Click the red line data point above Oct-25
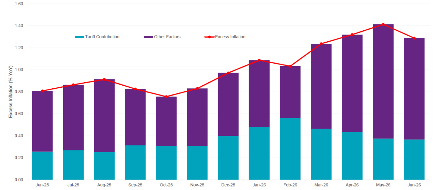Viewport: 437px width, 190px height. [x=166, y=97]
